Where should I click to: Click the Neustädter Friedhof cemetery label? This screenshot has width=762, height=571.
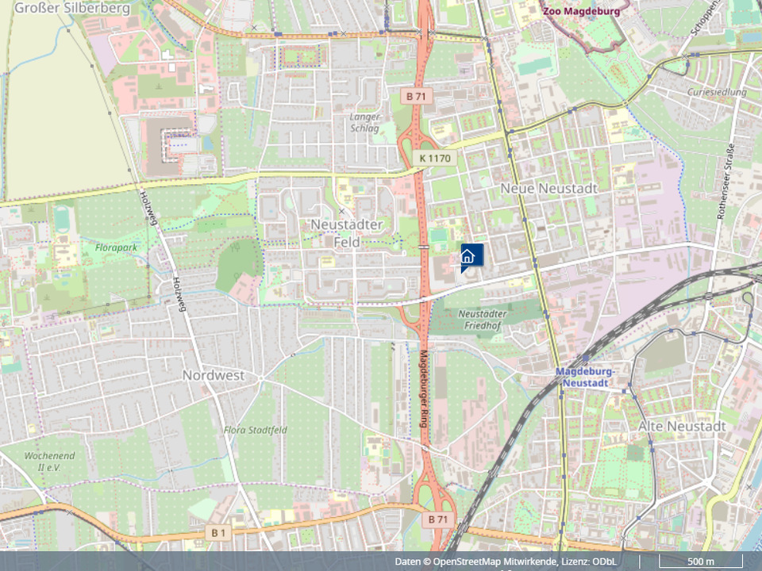pyautogui.click(x=482, y=320)
